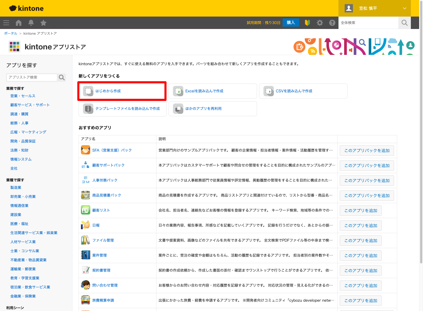423x311 pixels.
Task: Open notifications bell icon
Action: tap(31, 23)
